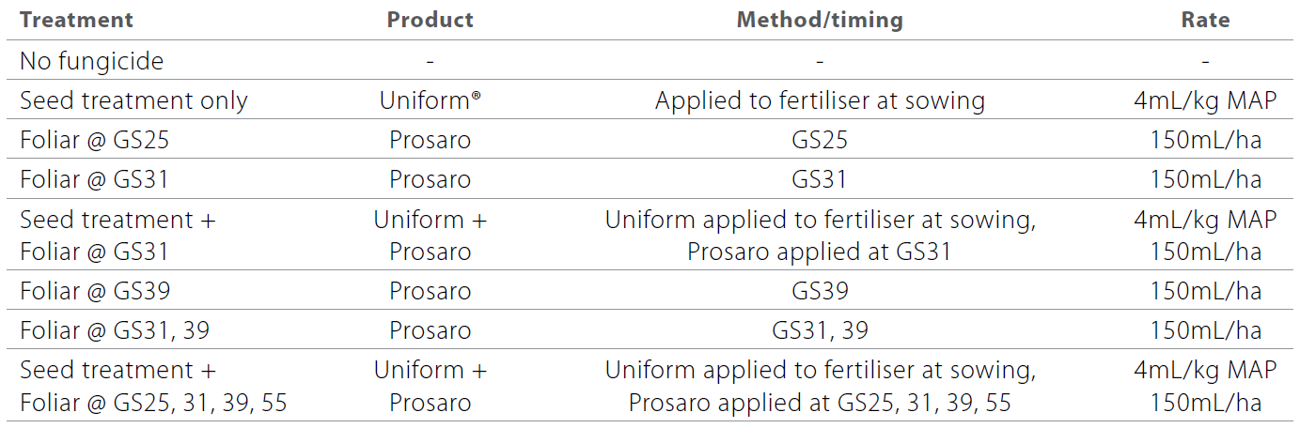Click the rate in 'Seed treatment only' row
Viewport: 1300px width, 428px height.
1206,101
